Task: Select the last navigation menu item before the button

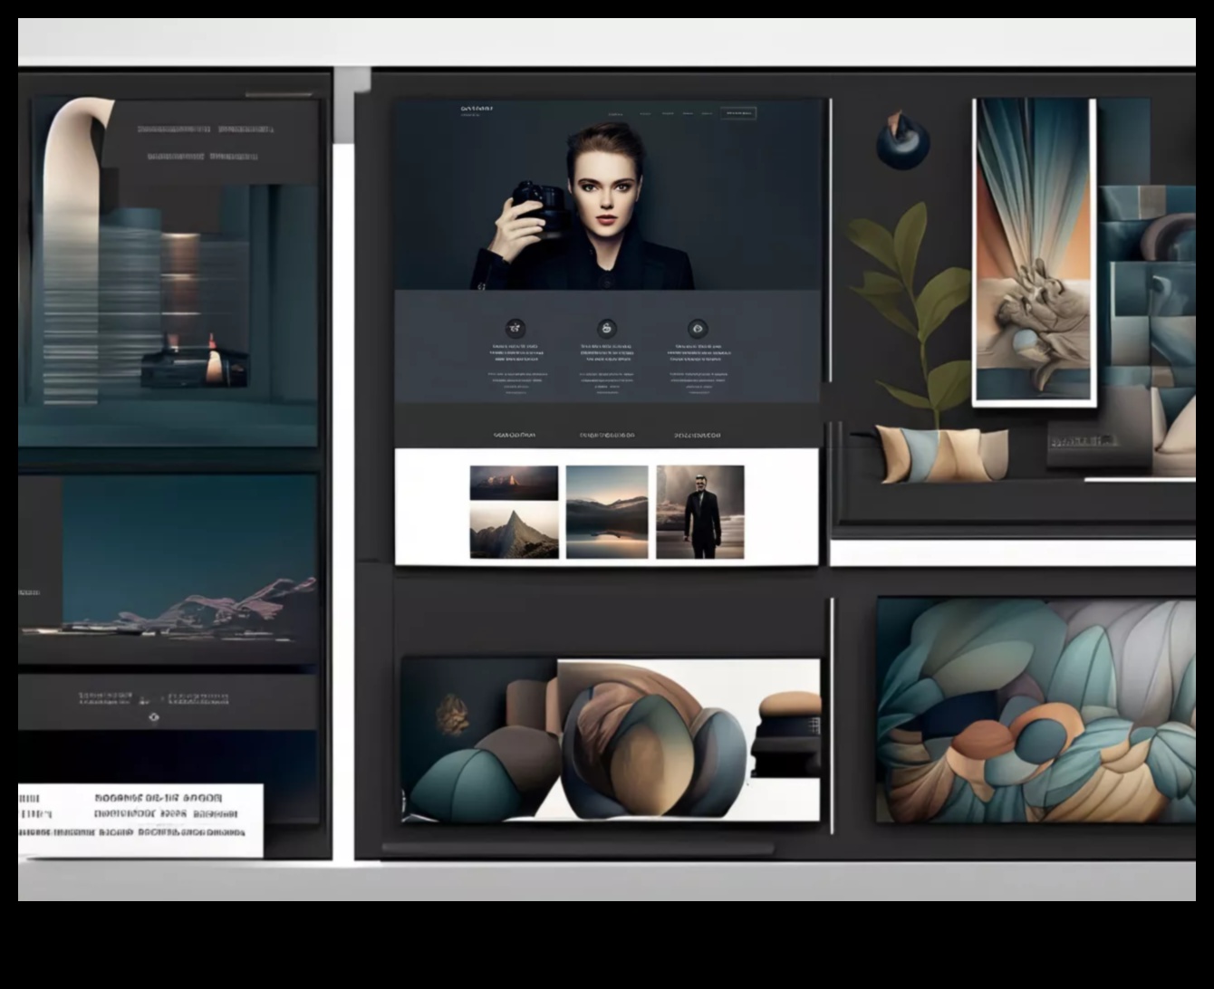Action: tap(706, 114)
